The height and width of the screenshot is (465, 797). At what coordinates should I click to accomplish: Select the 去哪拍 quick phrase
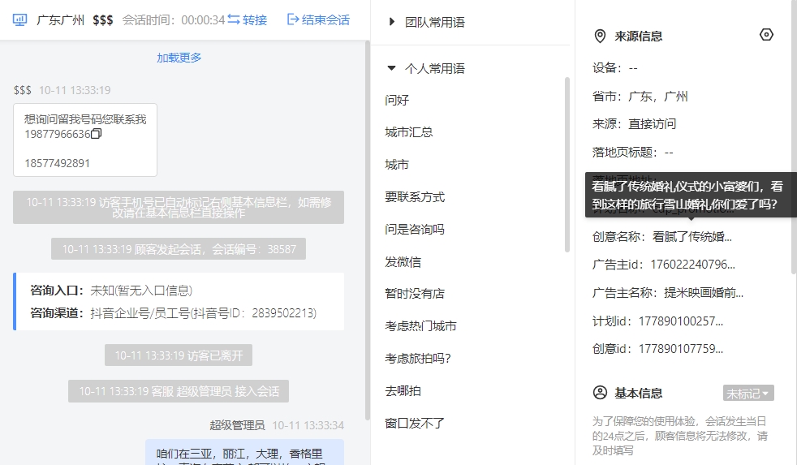(x=403, y=391)
